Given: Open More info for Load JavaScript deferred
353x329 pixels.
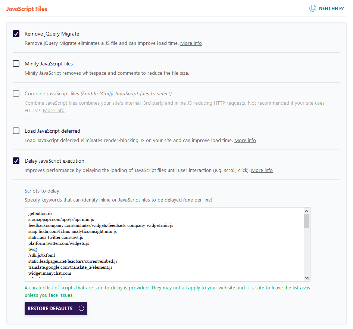Looking at the screenshot, I should point(245,140).
